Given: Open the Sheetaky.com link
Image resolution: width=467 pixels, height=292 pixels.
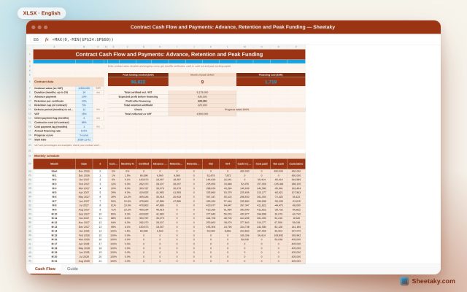Looking at the screenshot, I should [x=433, y=281].
